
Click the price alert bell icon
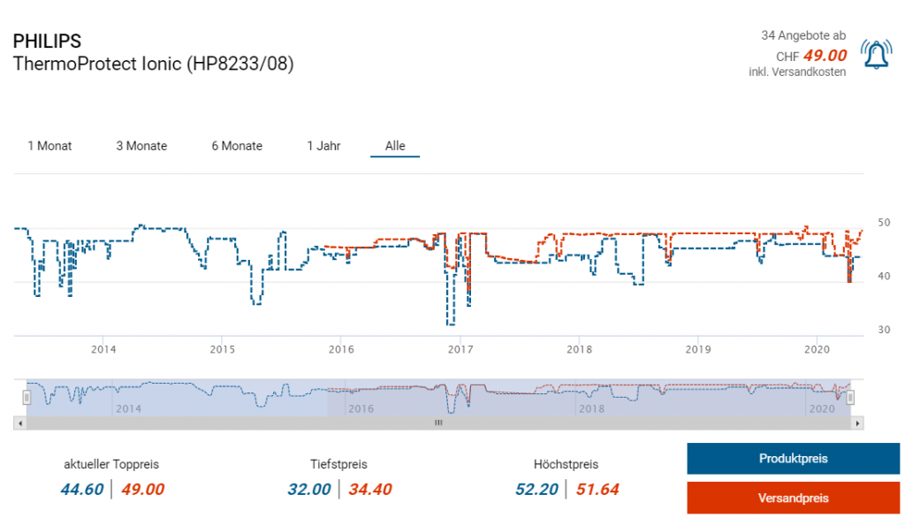[x=876, y=55]
